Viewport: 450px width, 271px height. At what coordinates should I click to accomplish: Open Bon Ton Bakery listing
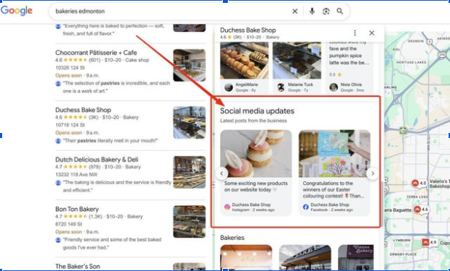click(x=77, y=209)
